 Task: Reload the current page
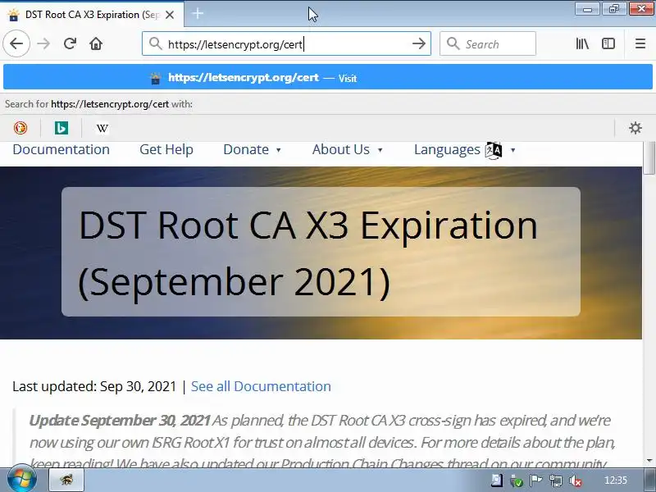click(x=70, y=43)
